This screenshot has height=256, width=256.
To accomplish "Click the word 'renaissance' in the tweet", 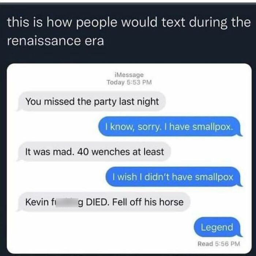I will [44, 41].
